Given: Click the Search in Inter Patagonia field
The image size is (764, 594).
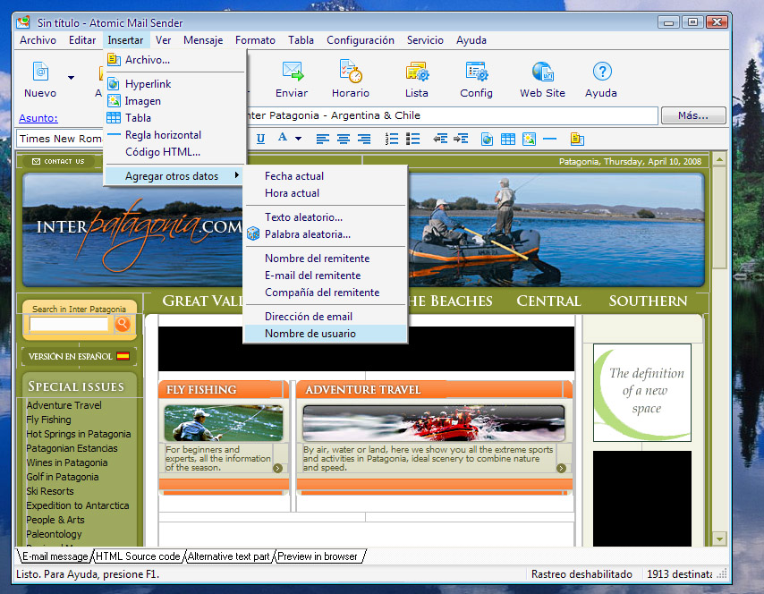Looking at the screenshot, I should point(69,324).
